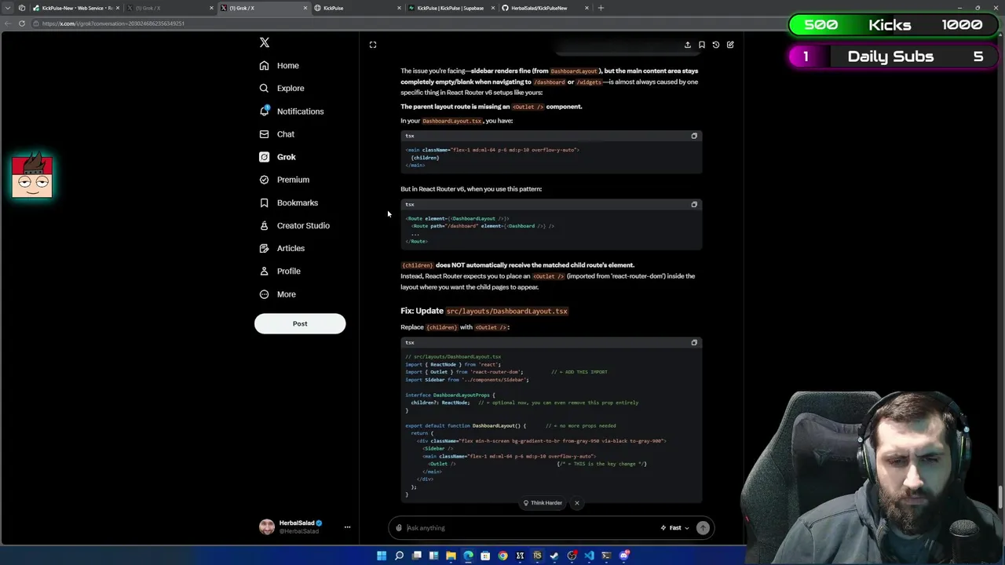The height and width of the screenshot is (565, 1005).
Task: Click the red cartoon avatar overlay
Action: [32, 176]
